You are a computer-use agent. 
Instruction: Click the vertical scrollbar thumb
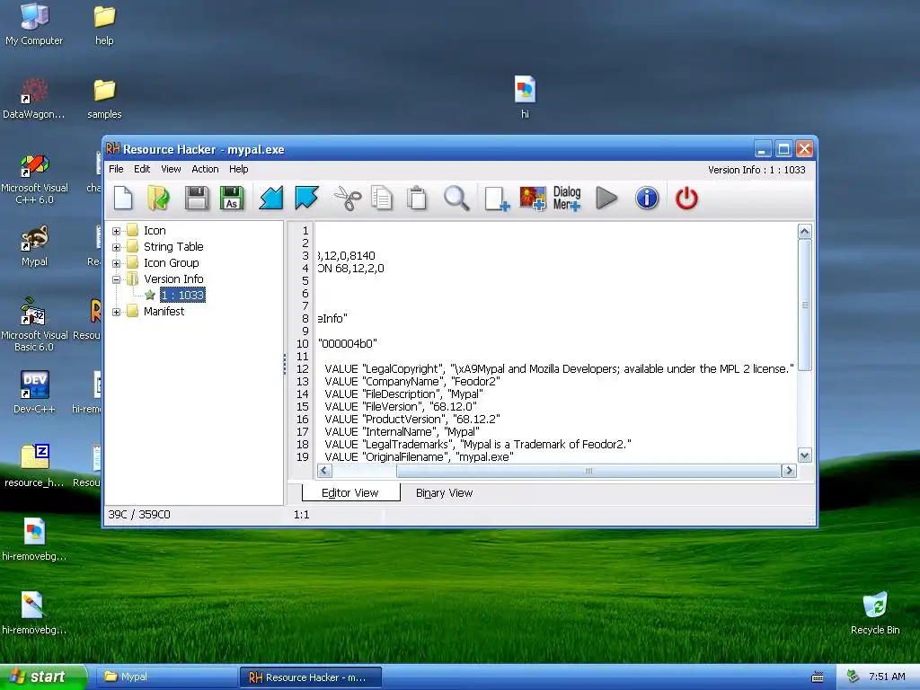pos(804,305)
